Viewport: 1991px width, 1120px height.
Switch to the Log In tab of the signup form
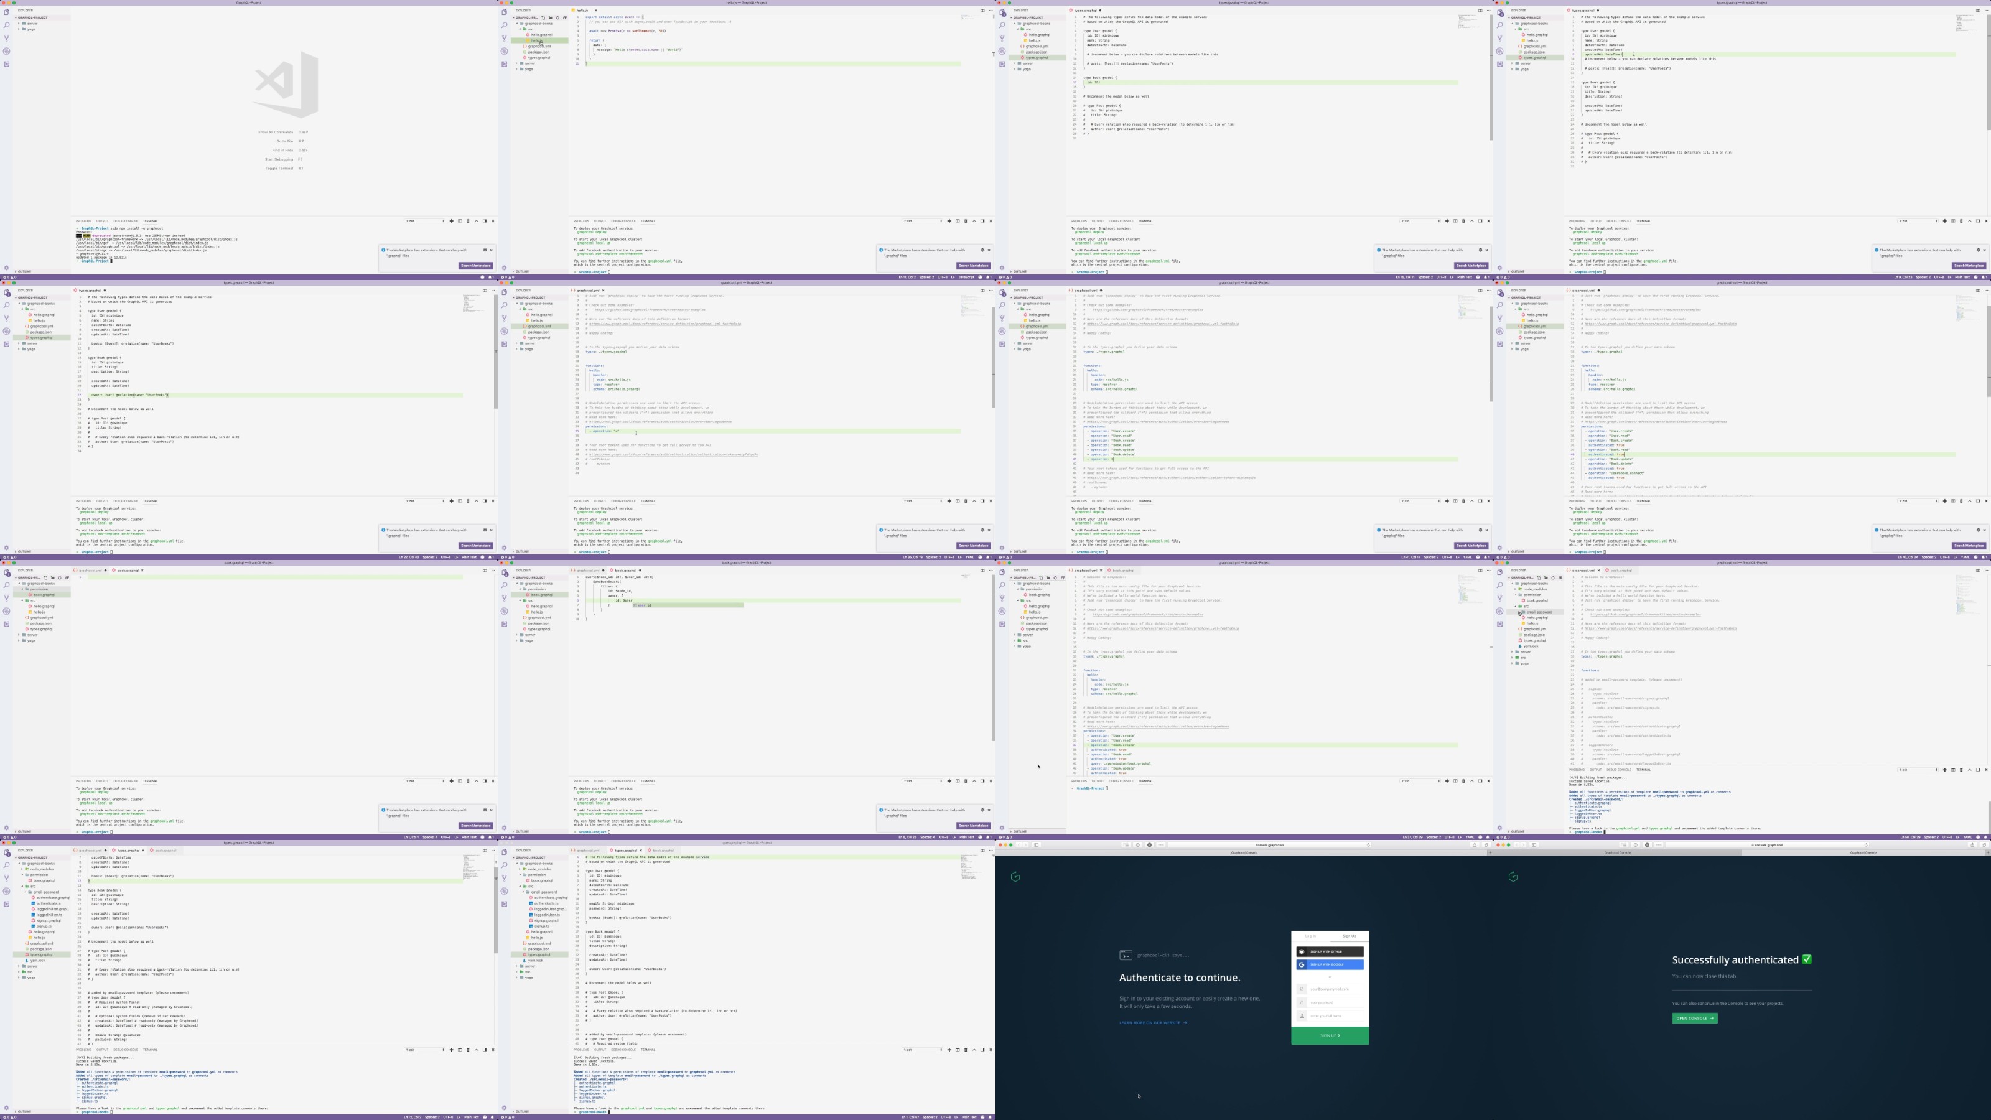click(1310, 936)
